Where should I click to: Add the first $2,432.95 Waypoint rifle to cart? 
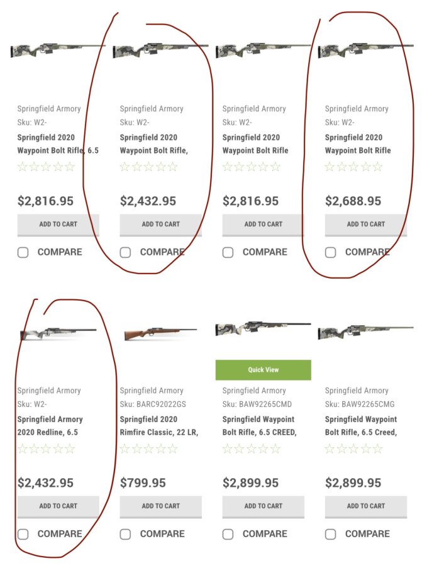click(160, 225)
